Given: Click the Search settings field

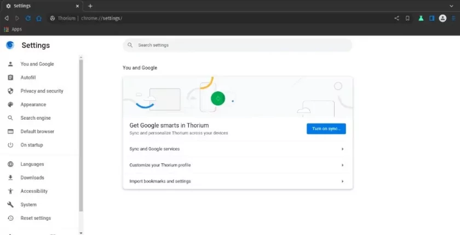Looking at the screenshot, I should [237, 45].
